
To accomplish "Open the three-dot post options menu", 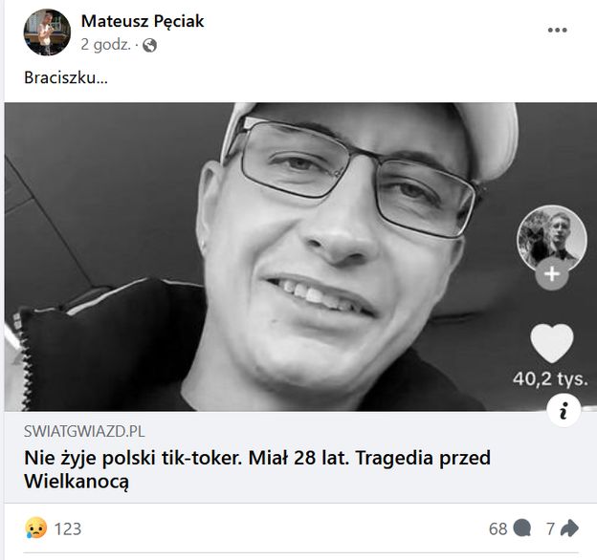I will (x=558, y=30).
